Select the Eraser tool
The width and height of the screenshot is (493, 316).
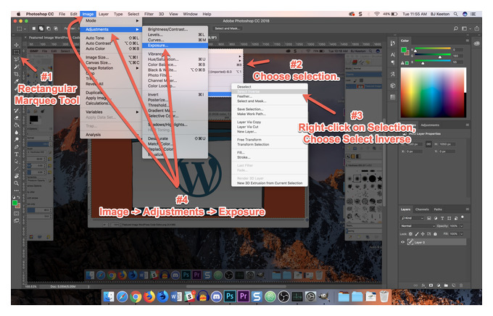17,118
